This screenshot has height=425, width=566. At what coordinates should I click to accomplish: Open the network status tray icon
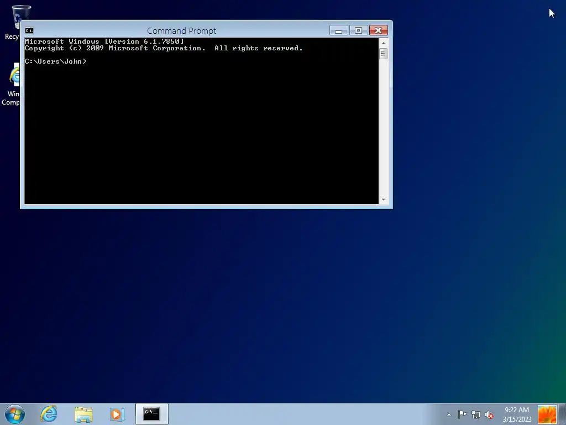click(476, 414)
